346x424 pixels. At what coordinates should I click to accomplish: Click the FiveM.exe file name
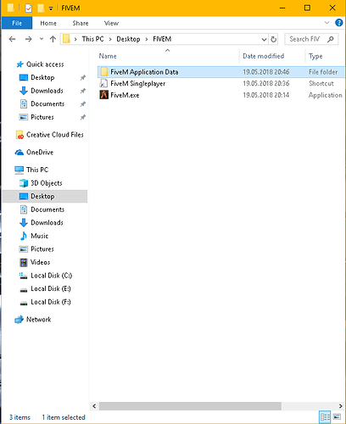(x=125, y=95)
